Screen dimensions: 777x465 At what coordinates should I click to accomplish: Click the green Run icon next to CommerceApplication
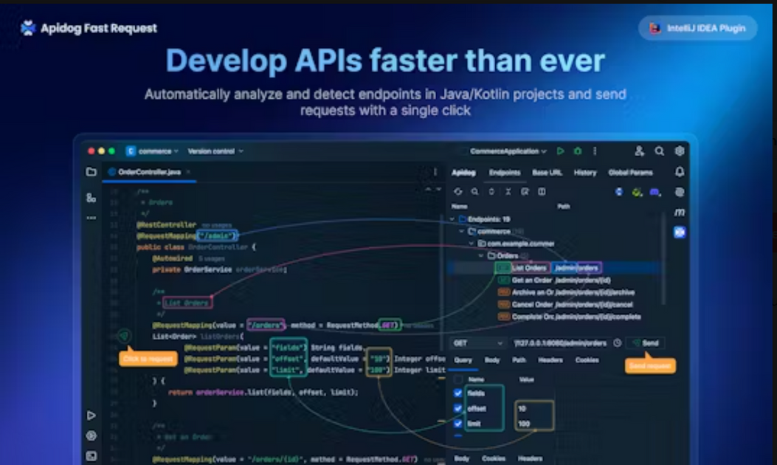[x=561, y=151]
